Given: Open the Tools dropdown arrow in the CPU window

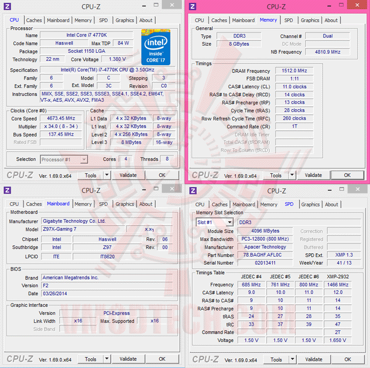Looking at the screenshot, I should (x=107, y=175).
